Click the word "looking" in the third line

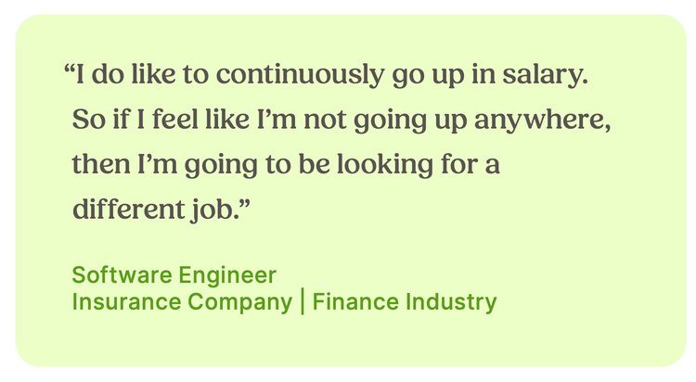click(x=385, y=164)
